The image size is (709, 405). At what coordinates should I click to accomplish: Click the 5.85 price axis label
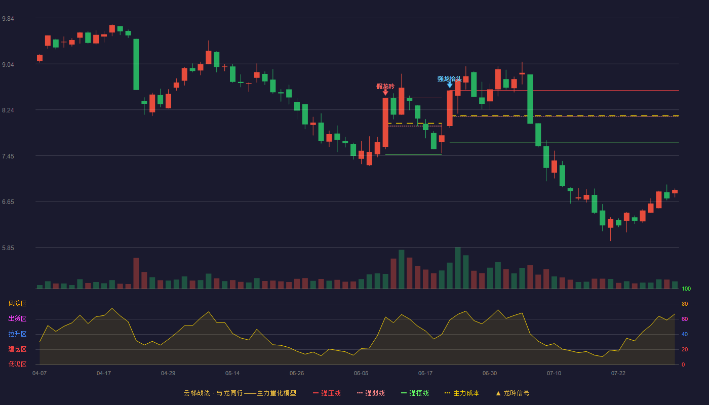point(8,248)
